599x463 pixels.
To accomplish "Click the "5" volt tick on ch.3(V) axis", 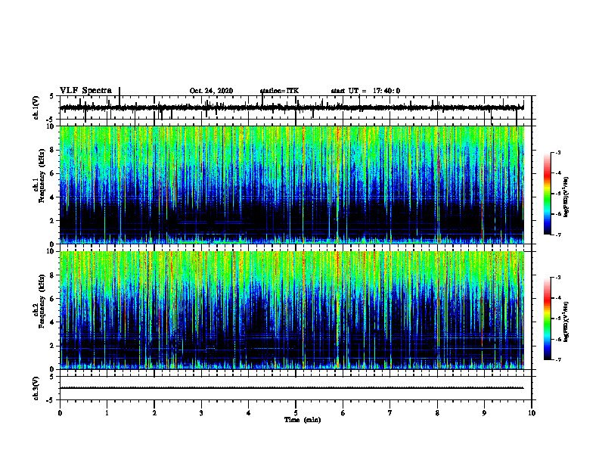I will [x=53, y=377].
